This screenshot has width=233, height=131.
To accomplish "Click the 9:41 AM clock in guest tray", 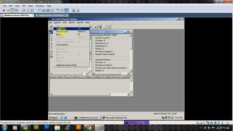I will (178, 118).
